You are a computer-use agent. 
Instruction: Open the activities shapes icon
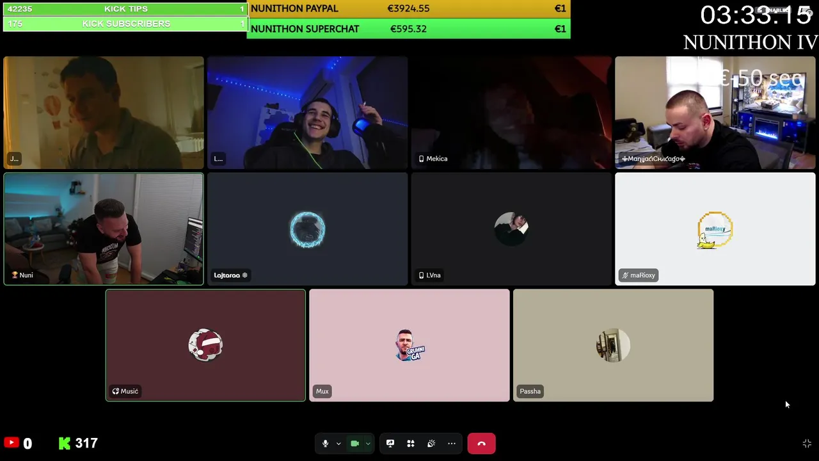click(411, 443)
